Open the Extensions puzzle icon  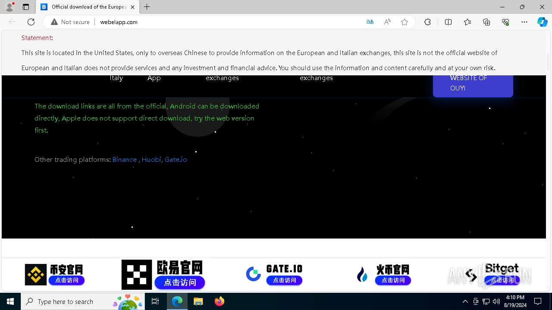coord(427,22)
